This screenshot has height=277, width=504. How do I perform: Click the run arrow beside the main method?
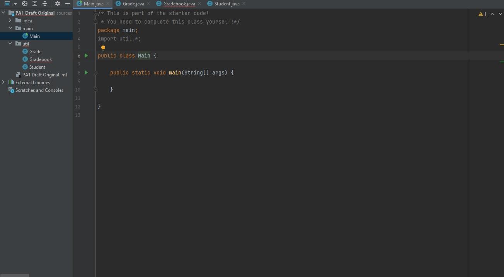86,73
